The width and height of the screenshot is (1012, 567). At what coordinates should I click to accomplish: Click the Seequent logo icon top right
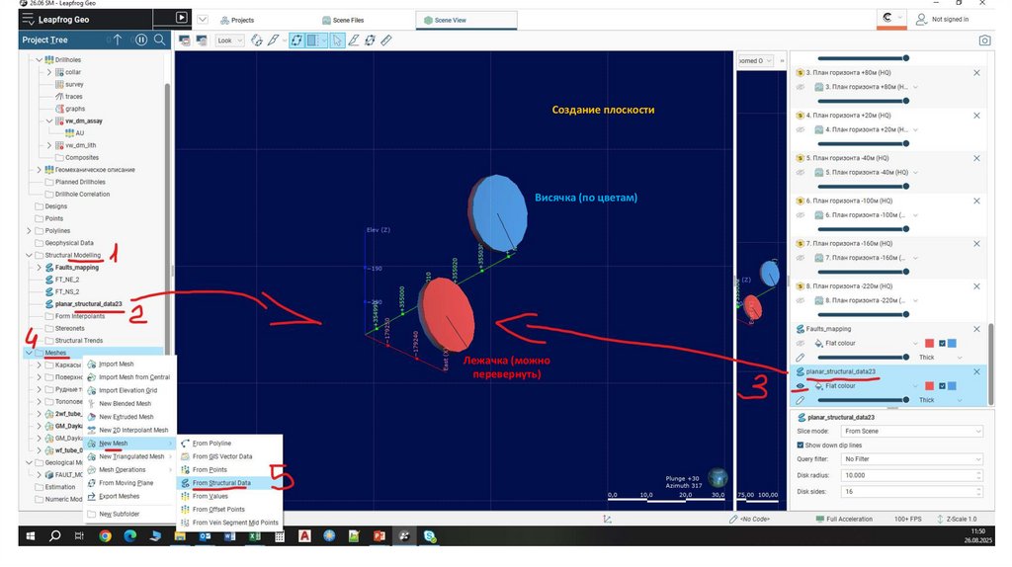tap(887, 18)
